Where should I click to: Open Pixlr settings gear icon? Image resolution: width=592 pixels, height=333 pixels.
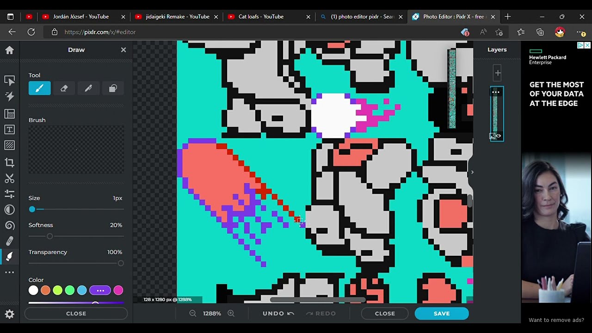point(9,314)
